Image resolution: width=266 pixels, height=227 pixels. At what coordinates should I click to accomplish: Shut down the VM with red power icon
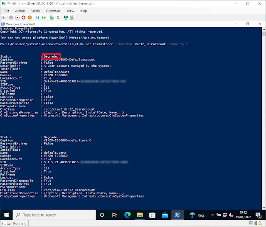point(24,17)
